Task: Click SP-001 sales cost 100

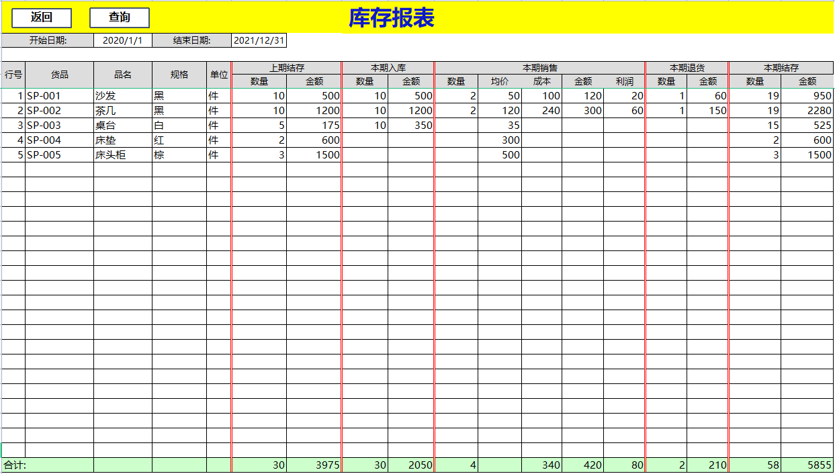Action: (x=542, y=96)
